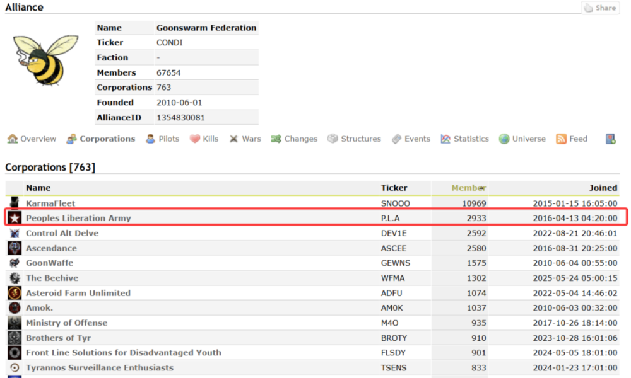Viewport: 631px width, 378px height.
Task: Open the Overview tab
Action: click(38, 139)
